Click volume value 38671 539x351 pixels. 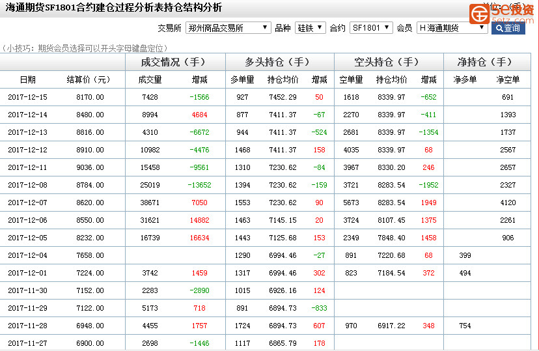pyautogui.click(x=150, y=203)
